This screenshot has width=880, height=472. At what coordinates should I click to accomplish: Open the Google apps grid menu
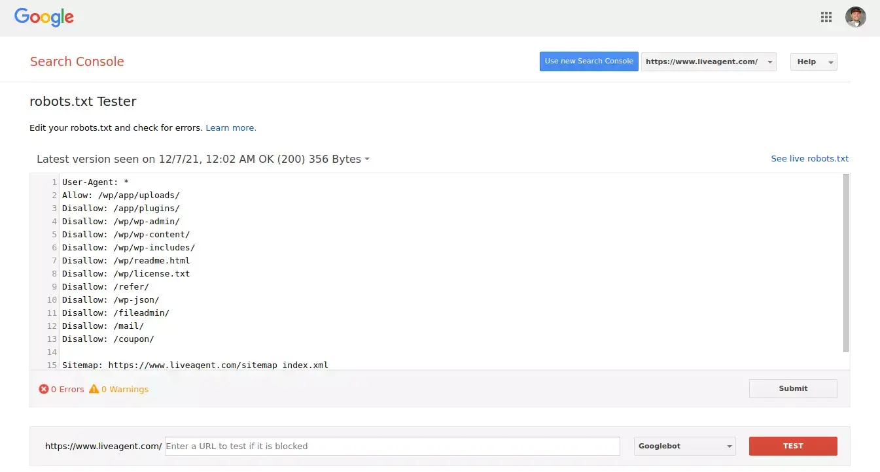tap(826, 17)
